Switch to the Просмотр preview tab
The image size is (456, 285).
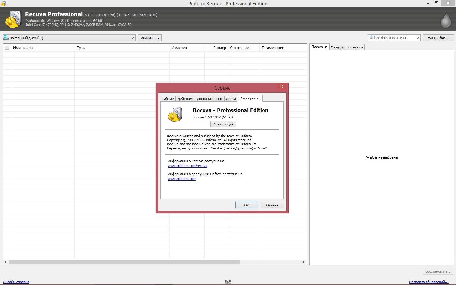pos(319,47)
